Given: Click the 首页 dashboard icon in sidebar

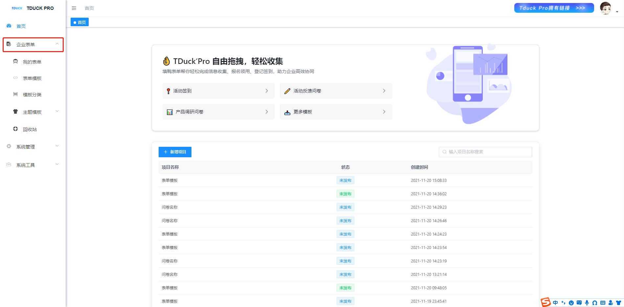Looking at the screenshot, I should coord(9,26).
